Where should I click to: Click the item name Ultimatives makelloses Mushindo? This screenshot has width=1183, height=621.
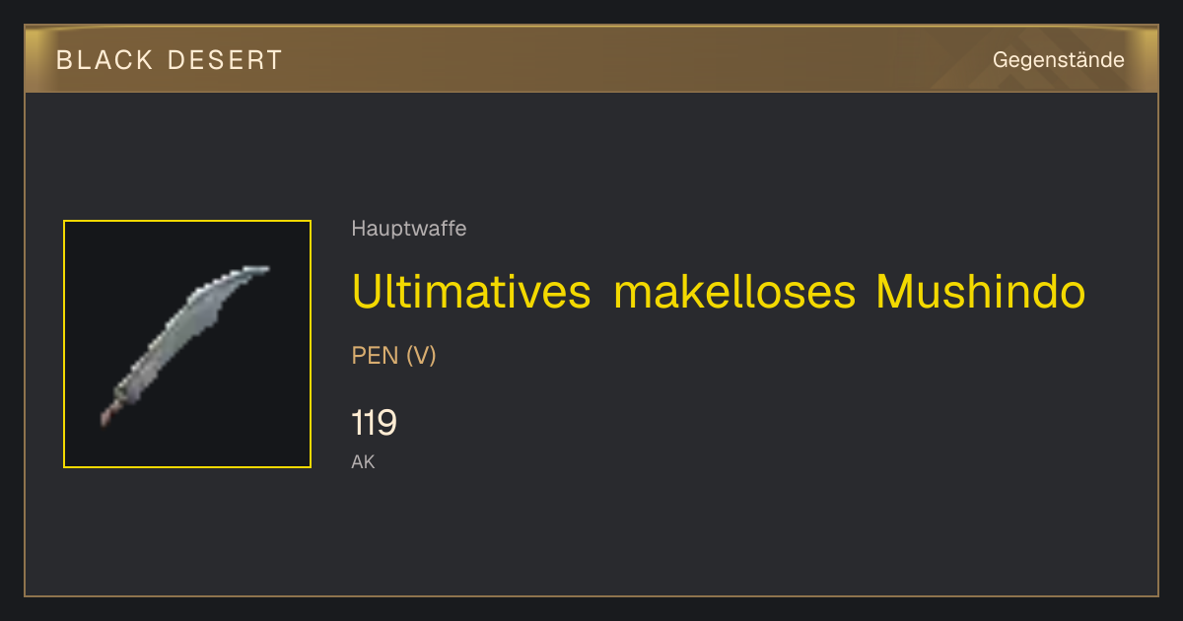719,292
